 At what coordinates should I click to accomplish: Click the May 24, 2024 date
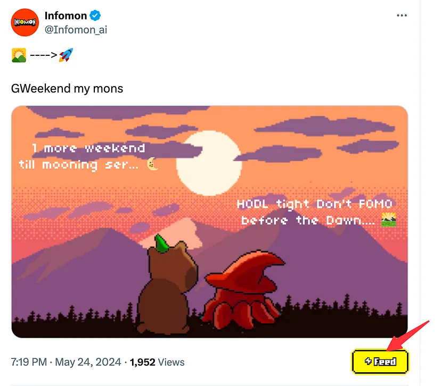88,362
